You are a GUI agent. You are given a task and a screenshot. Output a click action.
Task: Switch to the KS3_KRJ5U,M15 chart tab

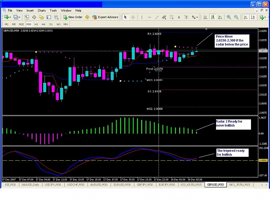191,185
